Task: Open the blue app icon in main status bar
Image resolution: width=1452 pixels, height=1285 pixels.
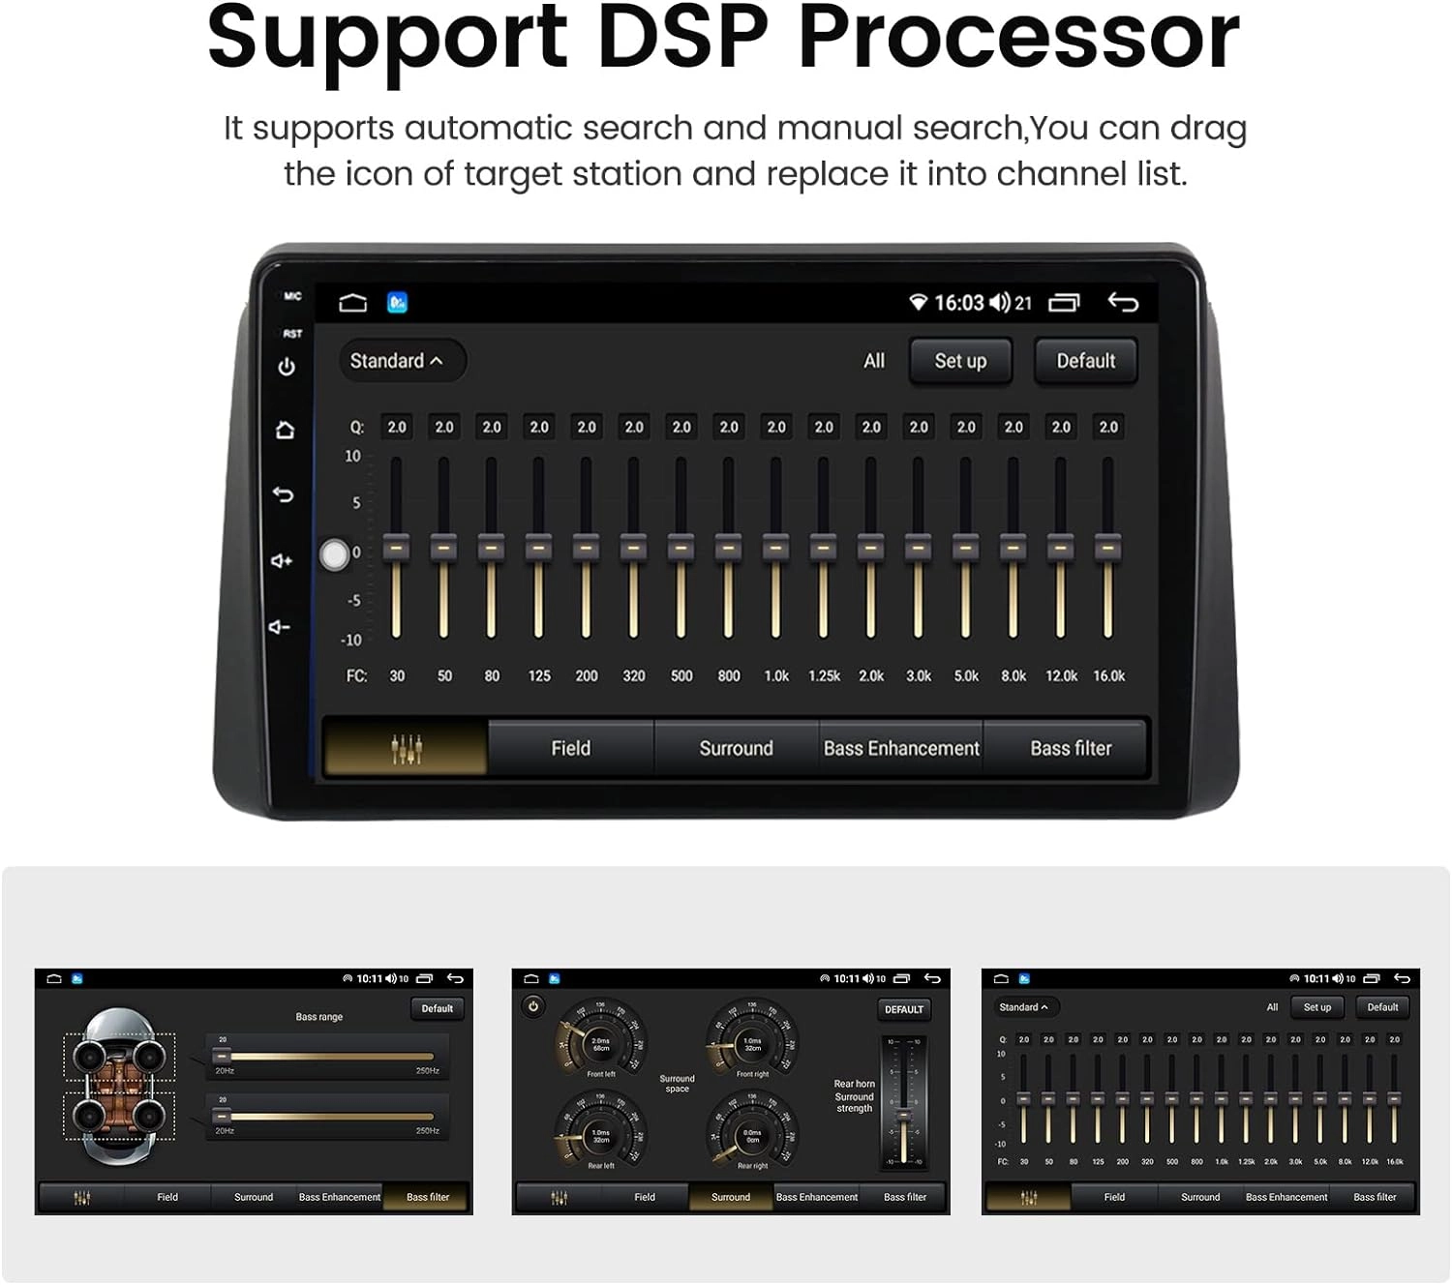Action: coord(397,303)
